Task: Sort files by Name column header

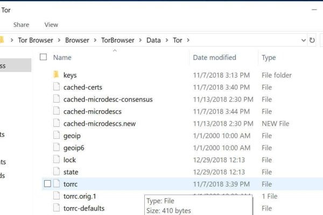Action: (x=62, y=58)
